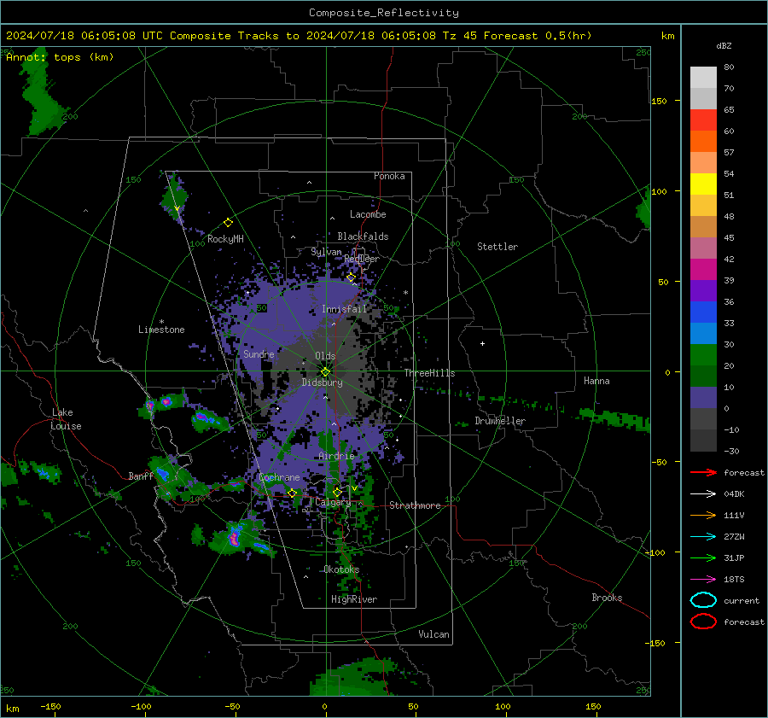
Task: Click the Okotoks city label
Action: pos(341,569)
